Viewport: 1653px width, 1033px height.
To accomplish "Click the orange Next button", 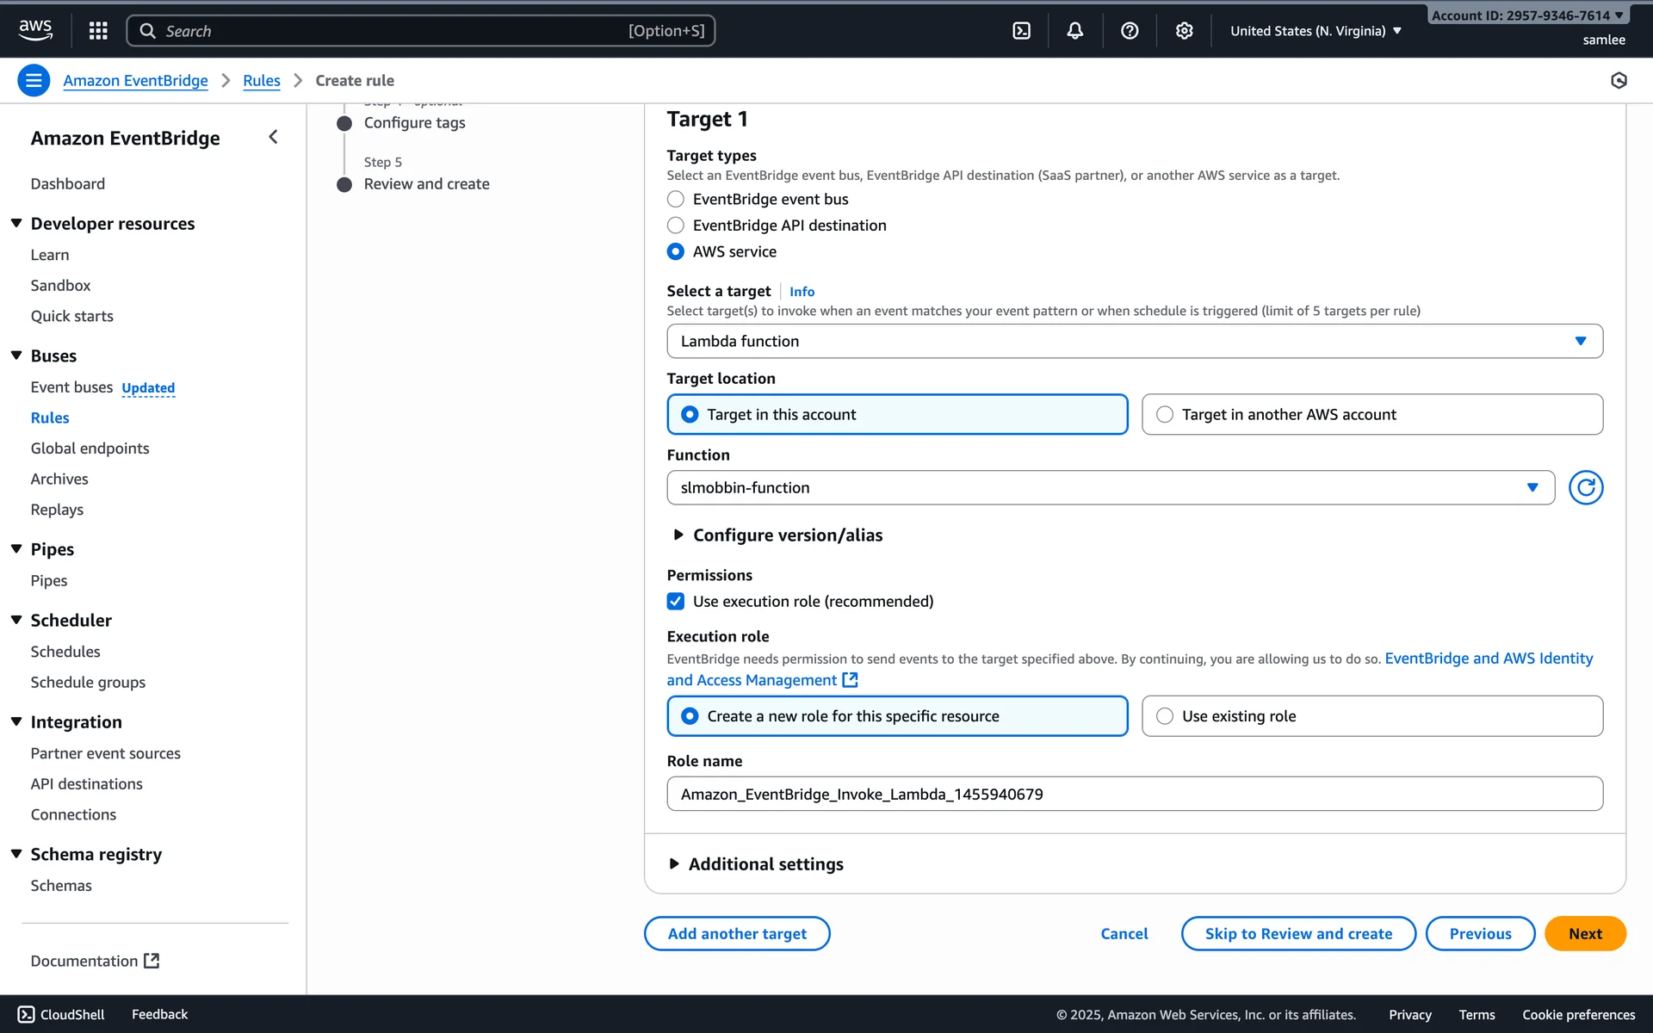I will (1584, 933).
